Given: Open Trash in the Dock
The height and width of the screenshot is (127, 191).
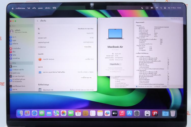Looking at the screenshot, I should point(173,113).
